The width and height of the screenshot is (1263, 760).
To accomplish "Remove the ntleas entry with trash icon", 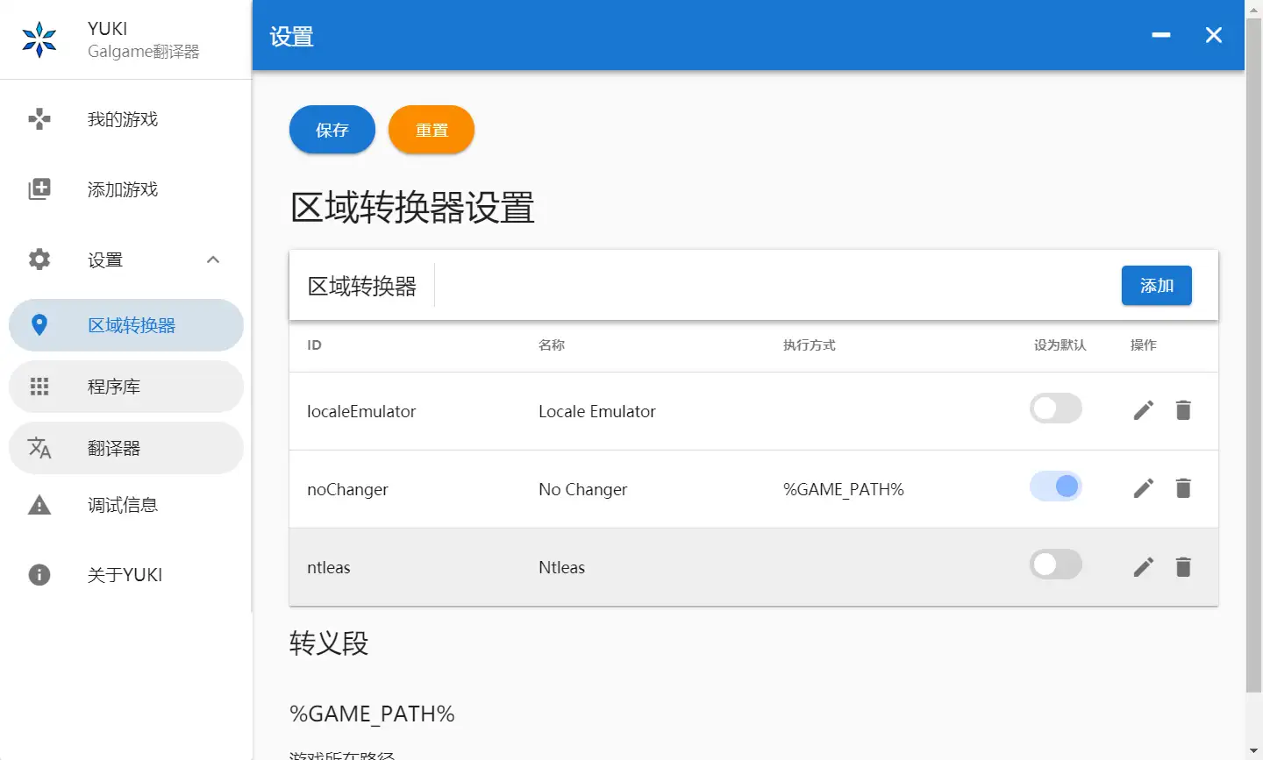I will tap(1183, 567).
